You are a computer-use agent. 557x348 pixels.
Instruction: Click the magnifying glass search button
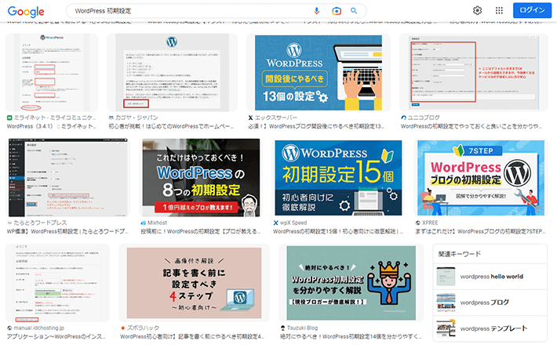[x=354, y=11]
